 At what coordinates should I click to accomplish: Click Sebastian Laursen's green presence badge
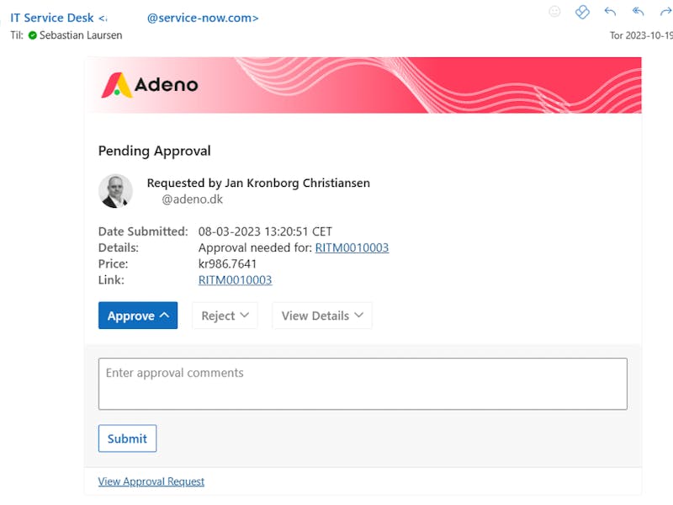(x=31, y=35)
